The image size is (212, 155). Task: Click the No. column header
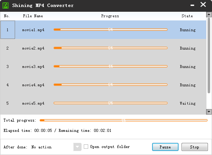tap(7, 16)
